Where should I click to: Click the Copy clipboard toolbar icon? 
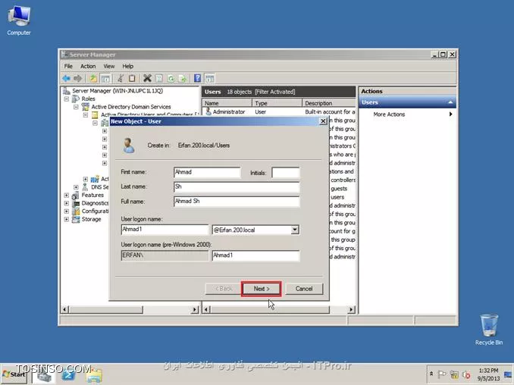click(132, 78)
